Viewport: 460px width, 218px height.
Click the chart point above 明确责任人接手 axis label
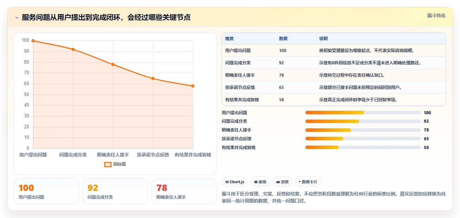[x=113, y=64]
